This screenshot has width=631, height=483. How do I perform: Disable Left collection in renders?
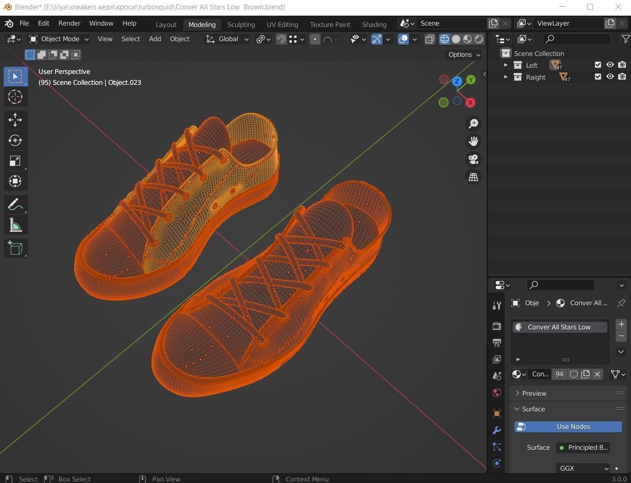(622, 65)
